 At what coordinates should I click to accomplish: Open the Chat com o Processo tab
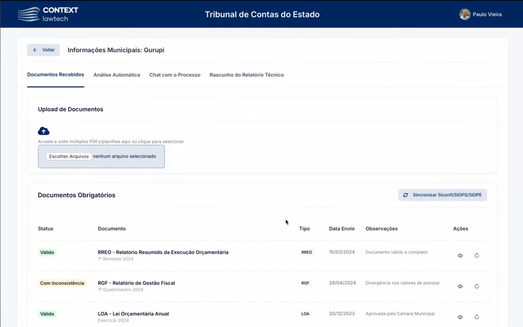pyautogui.click(x=175, y=75)
